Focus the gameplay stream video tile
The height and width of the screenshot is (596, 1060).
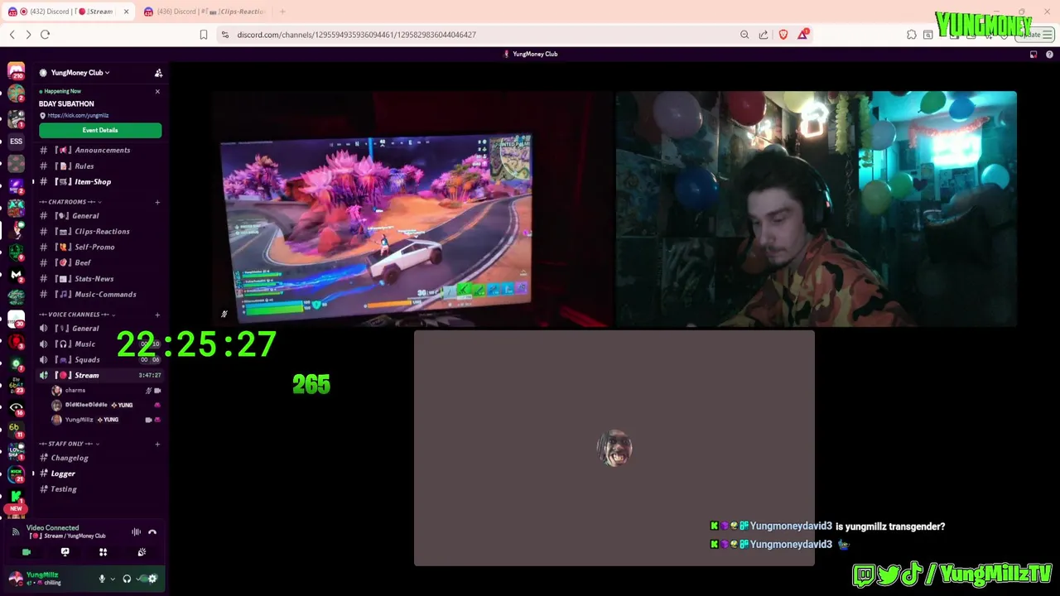[x=412, y=209]
